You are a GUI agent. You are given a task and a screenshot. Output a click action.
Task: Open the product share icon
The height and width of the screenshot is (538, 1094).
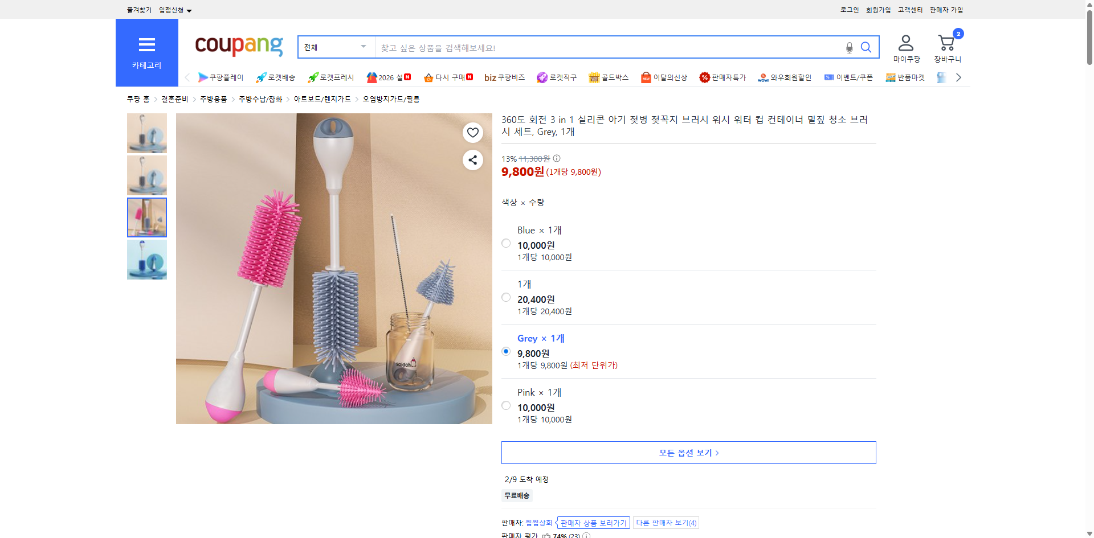coord(472,160)
